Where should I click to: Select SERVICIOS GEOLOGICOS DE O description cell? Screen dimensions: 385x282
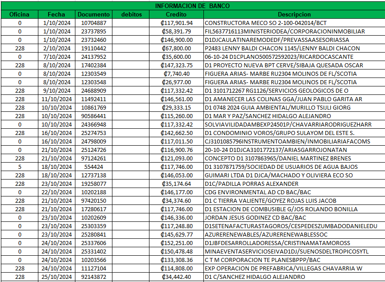point(294,91)
